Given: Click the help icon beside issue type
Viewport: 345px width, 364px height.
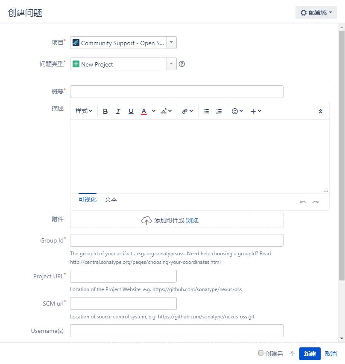Looking at the screenshot, I should tap(182, 64).
